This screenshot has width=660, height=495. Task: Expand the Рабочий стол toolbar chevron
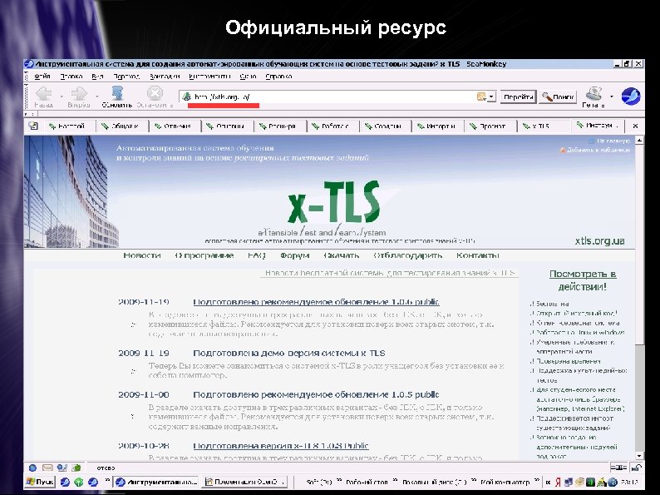tap(395, 480)
